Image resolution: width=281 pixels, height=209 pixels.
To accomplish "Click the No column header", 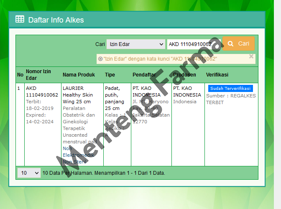I will pos(20,75).
